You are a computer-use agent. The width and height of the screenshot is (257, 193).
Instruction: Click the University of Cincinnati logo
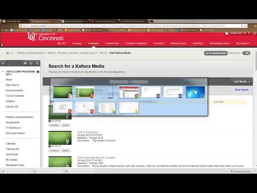click(45, 37)
